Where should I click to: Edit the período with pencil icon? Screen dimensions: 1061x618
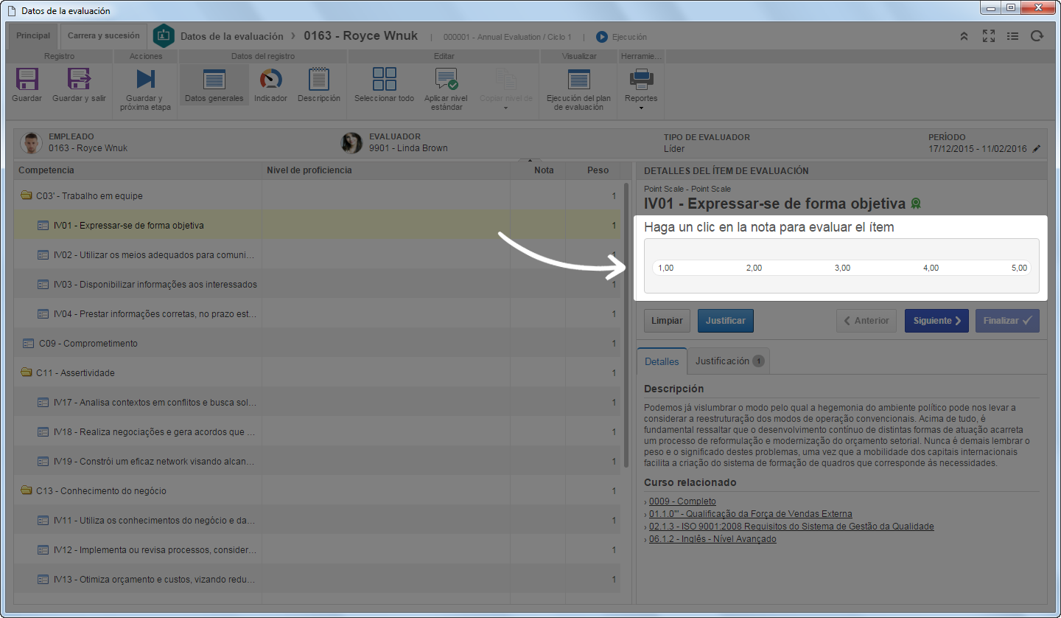pos(1037,148)
